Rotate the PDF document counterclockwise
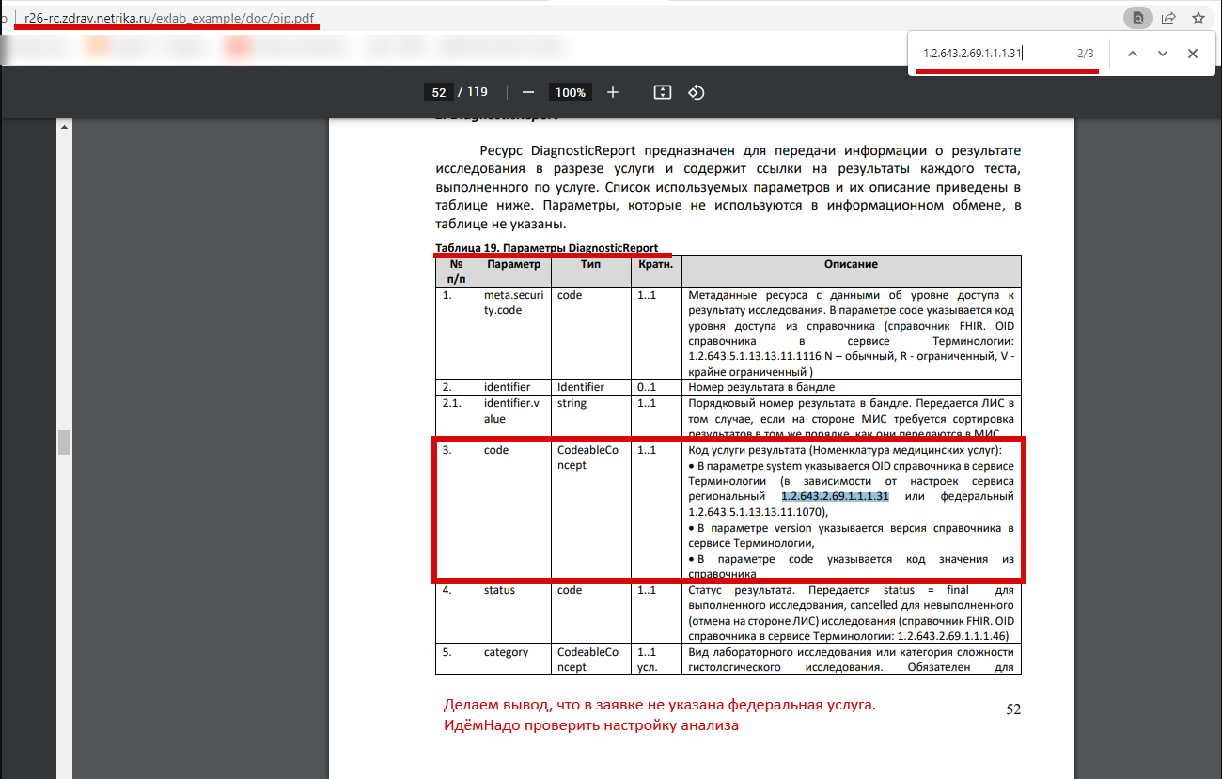 click(x=697, y=92)
